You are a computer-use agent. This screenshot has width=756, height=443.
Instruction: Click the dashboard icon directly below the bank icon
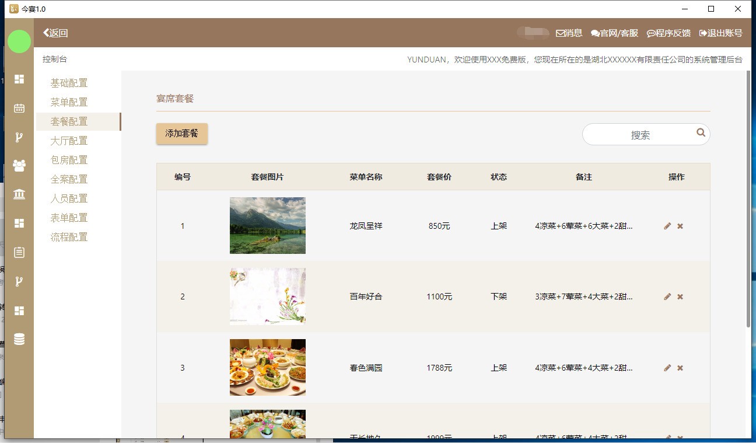tap(19, 224)
